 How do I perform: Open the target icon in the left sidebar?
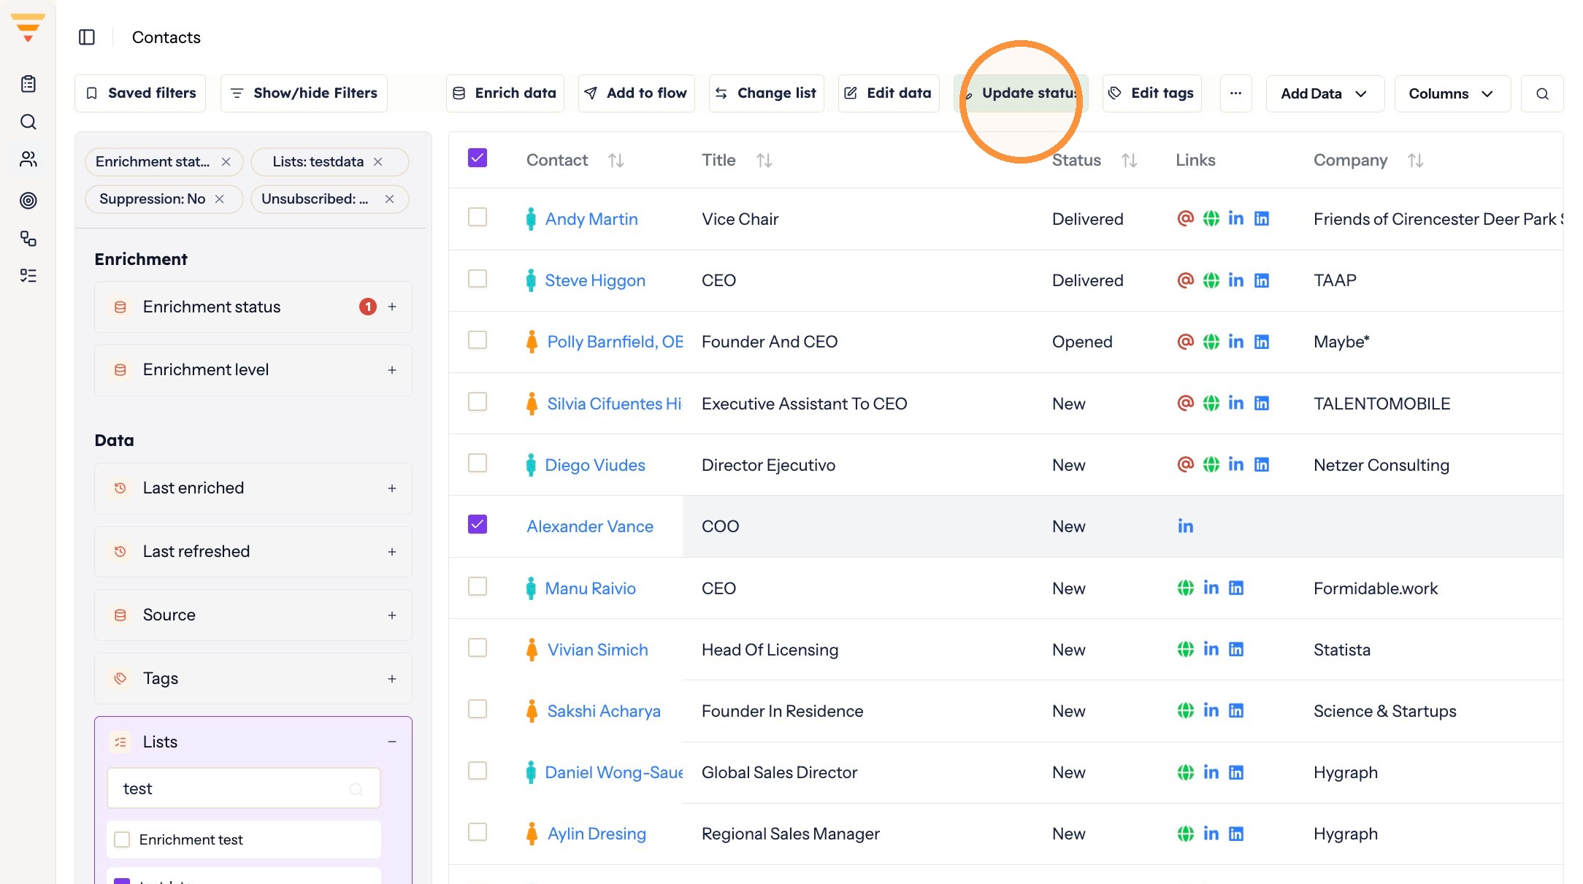28,200
